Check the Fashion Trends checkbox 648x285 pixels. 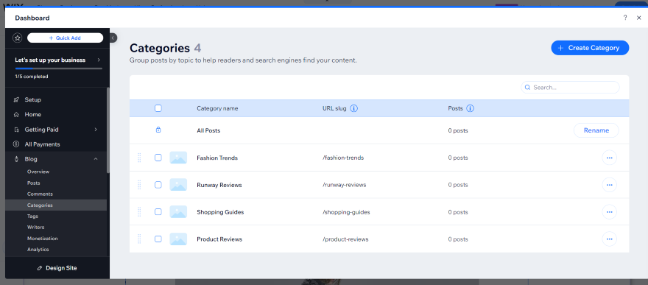pyautogui.click(x=158, y=158)
